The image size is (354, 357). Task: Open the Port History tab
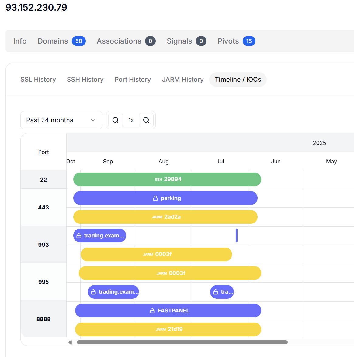(133, 80)
